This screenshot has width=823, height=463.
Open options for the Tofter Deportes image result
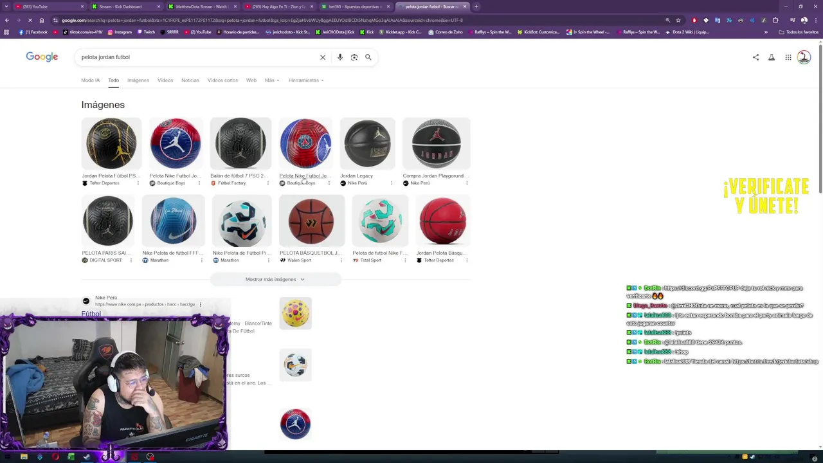coord(138,183)
